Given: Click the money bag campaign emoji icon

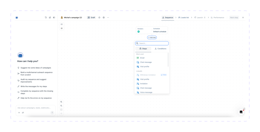Looking at the screenshot, I should coord(62,18).
